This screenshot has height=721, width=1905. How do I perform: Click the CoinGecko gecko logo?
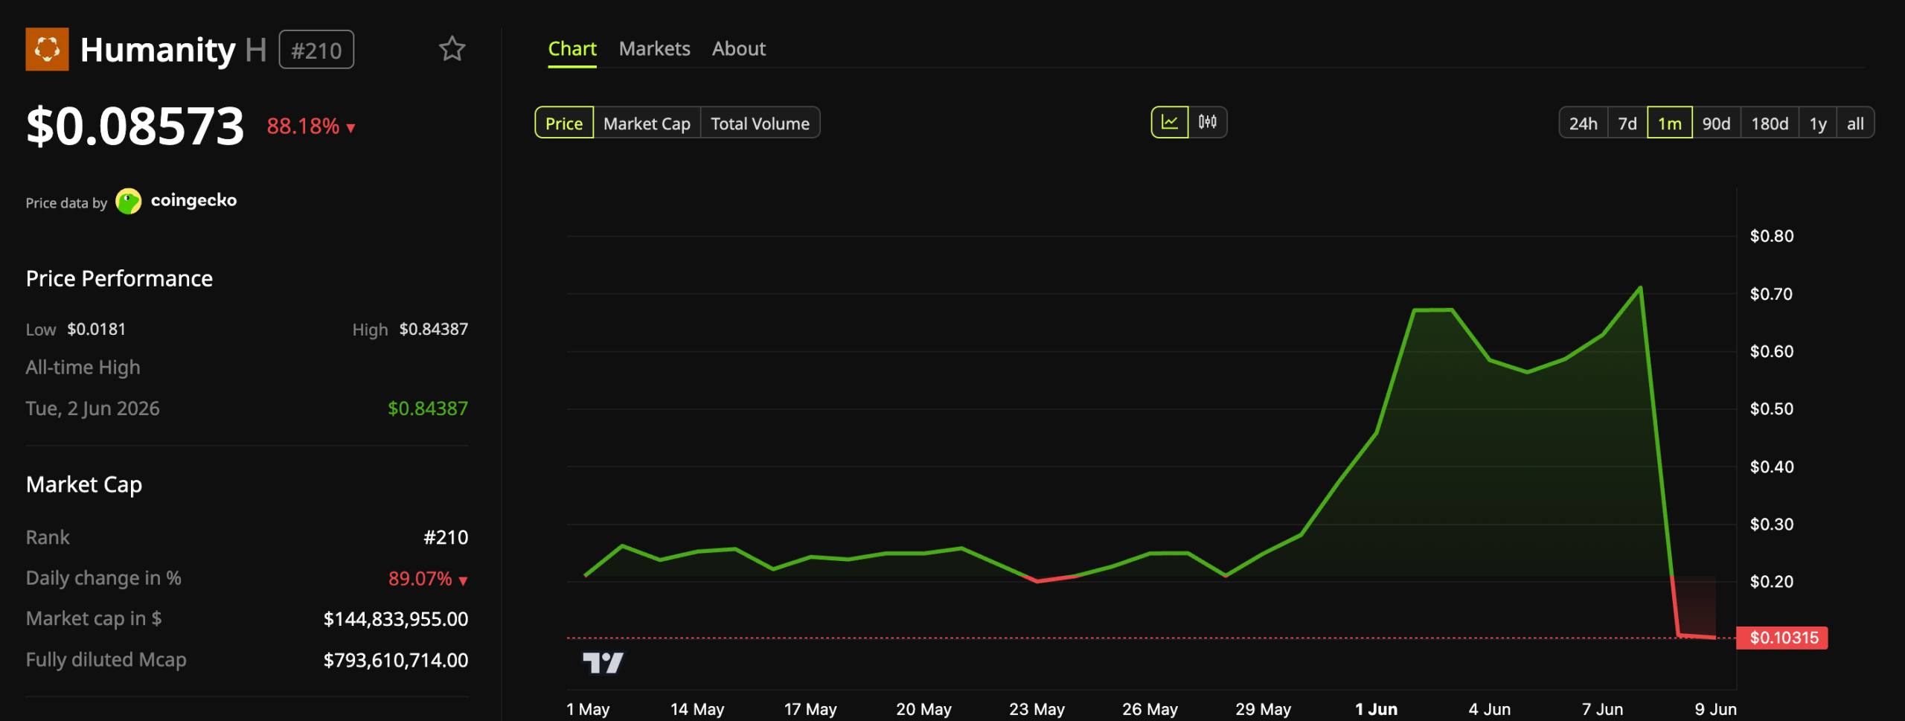click(x=129, y=202)
